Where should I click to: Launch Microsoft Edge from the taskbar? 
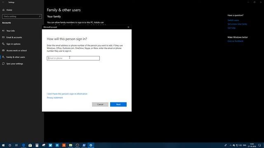(24, 145)
